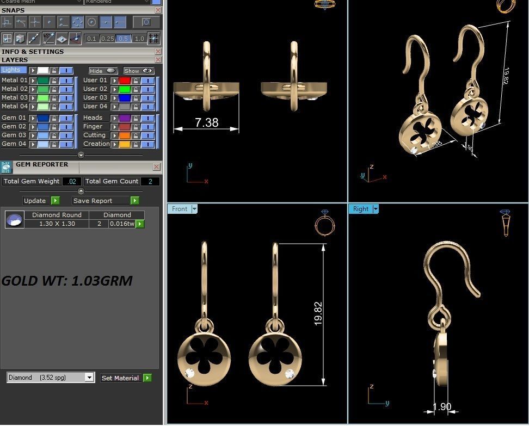Enable the point snap icon

coord(50,23)
